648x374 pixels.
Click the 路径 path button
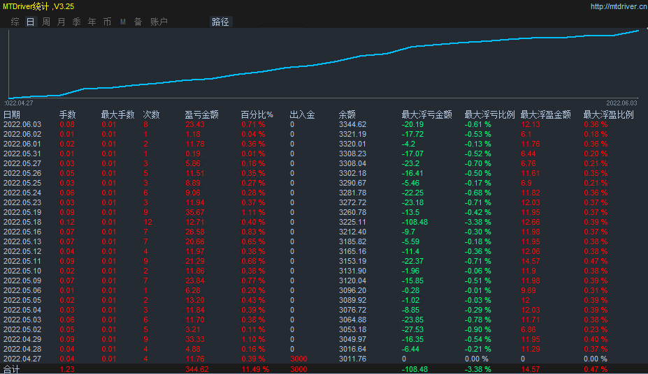coord(220,22)
